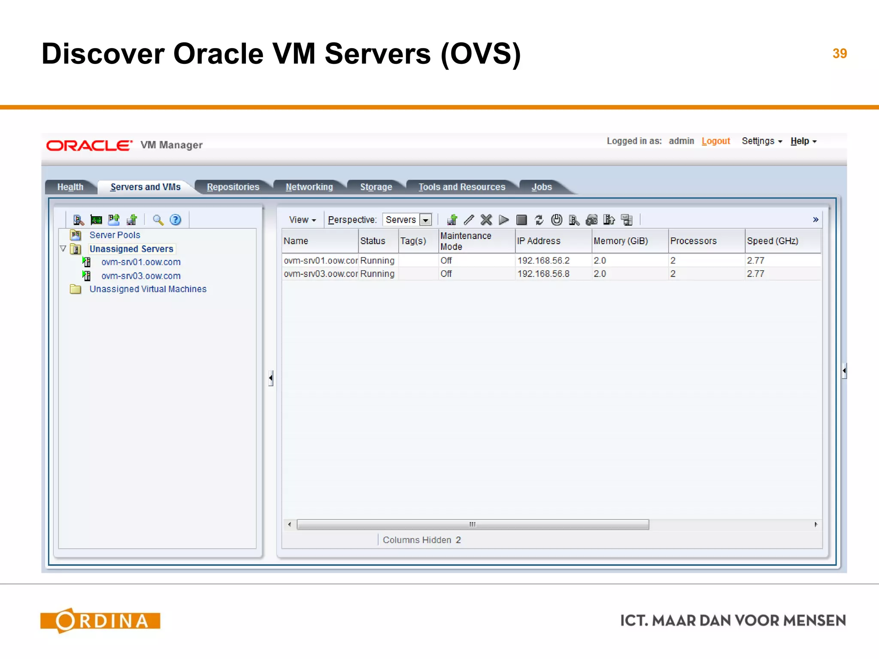This screenshot has width=879, height=659.
Task: Click the Memory (GiB) column header
Action: tap(630, 241)
